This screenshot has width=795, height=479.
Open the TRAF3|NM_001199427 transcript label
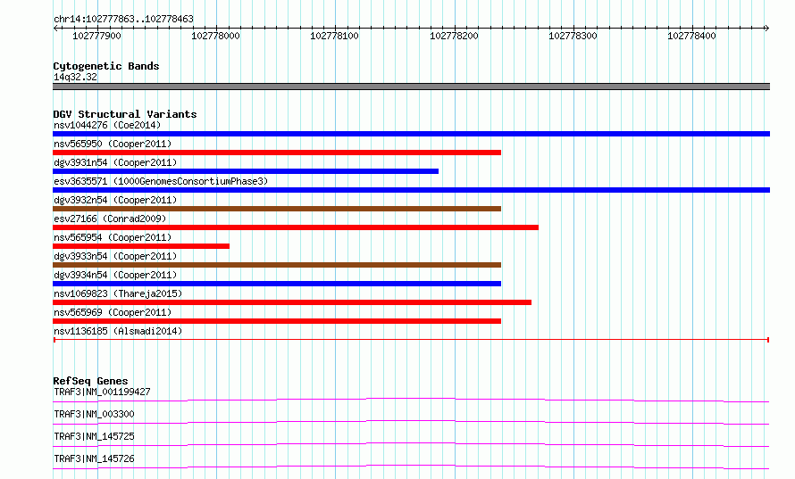click(102, 392)
